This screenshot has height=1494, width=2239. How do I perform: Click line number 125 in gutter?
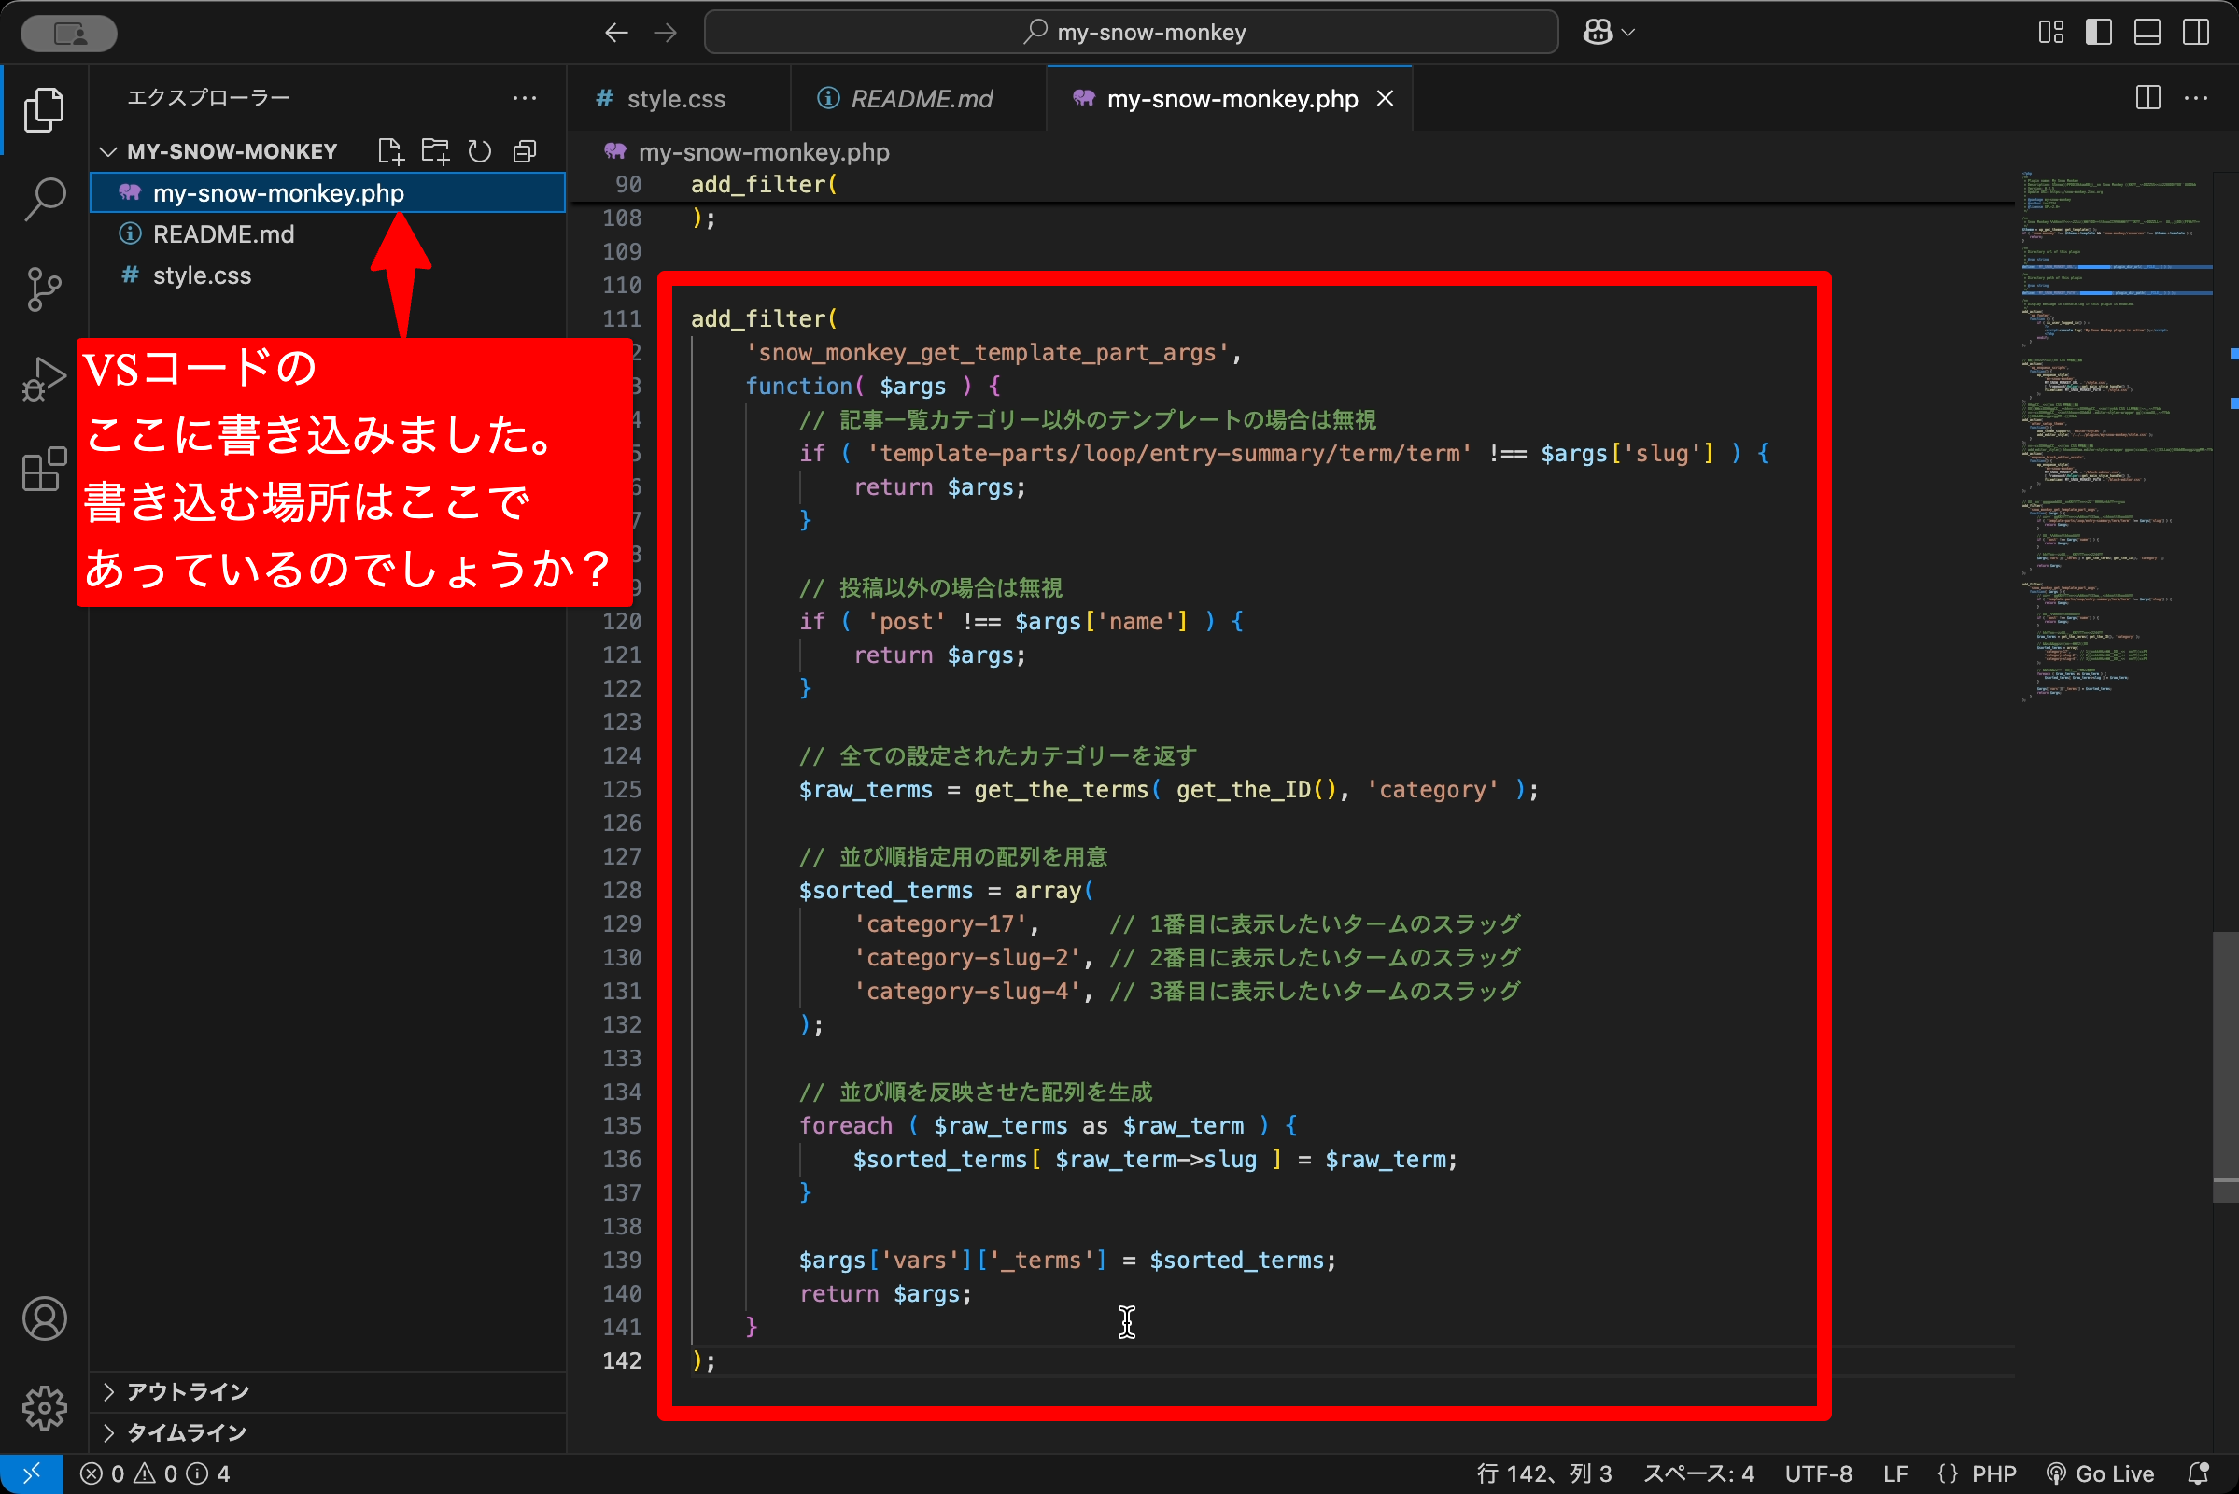(622, 789)
